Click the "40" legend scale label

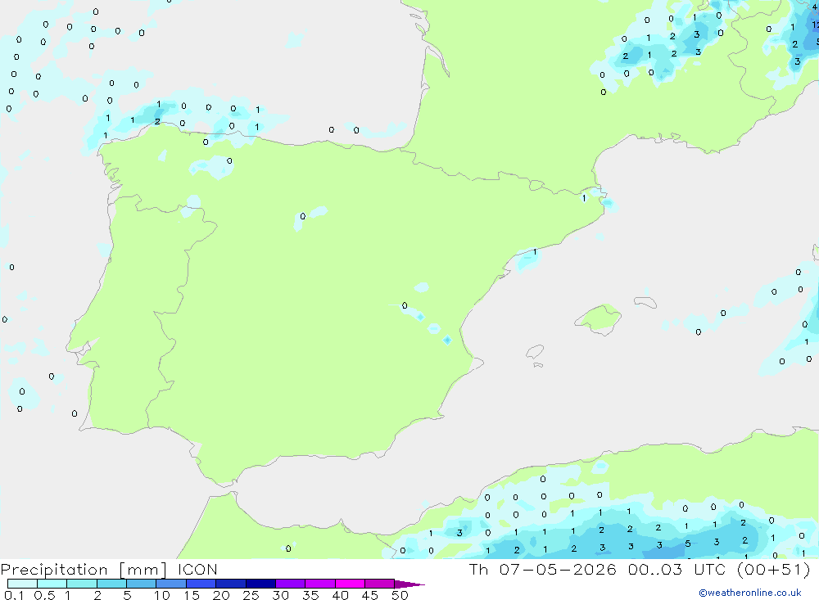(x=341, y=595)
